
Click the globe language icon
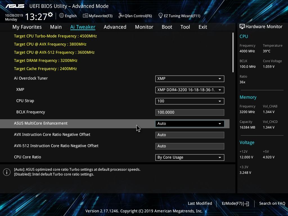point(62,16)
